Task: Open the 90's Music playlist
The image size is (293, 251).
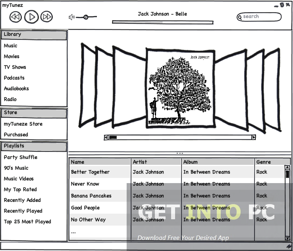Action: click(x=16, y=168)
